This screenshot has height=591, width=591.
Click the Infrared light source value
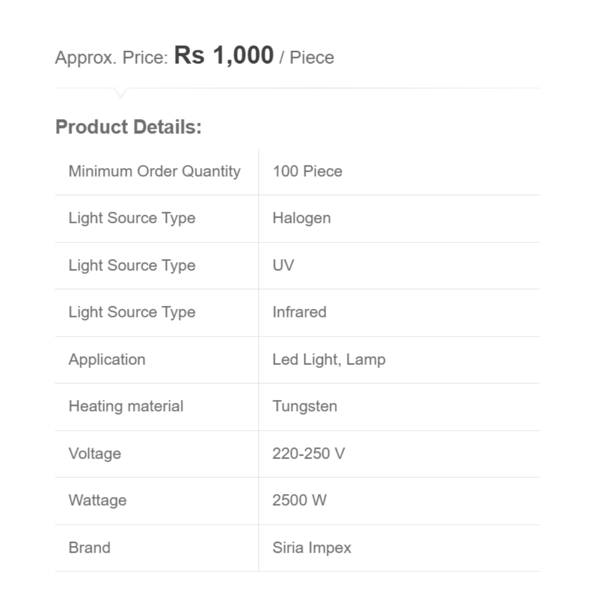[x=299, y=312]
